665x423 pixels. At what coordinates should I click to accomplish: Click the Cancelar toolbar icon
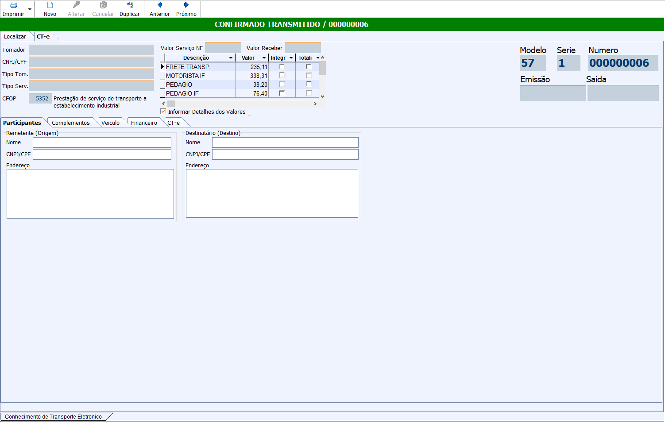[103, 5]
